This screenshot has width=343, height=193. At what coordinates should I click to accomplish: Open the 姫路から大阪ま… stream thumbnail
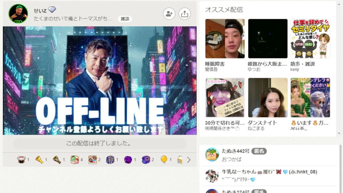(x=268, y=39)
